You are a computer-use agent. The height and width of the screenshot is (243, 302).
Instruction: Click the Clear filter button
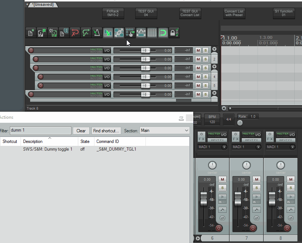point(81,131)
